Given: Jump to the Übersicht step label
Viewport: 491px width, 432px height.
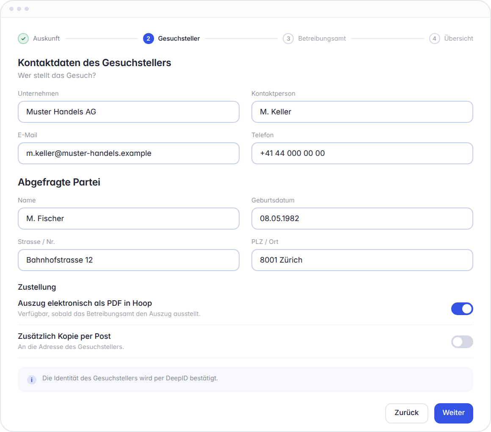Looking at the screenshot, I should tap(458, 39).
